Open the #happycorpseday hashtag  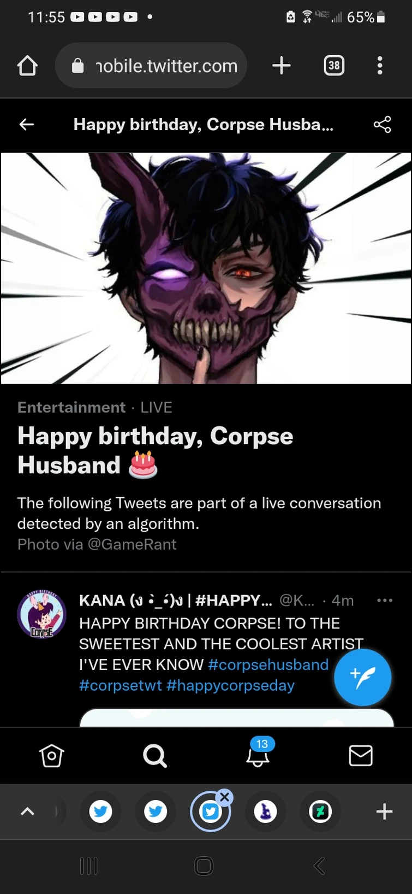pyautogui.click(x=231, y=685)
